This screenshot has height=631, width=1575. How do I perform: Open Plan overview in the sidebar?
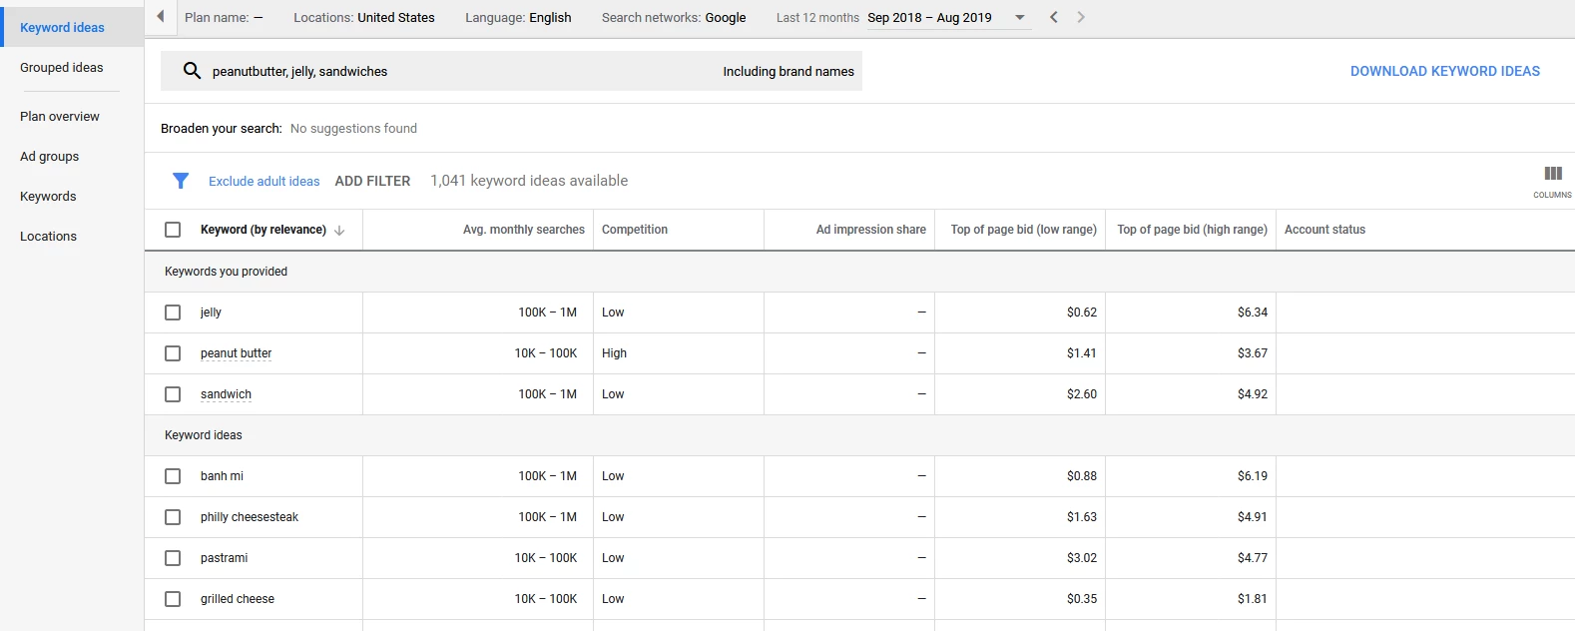tap(60, 117)
